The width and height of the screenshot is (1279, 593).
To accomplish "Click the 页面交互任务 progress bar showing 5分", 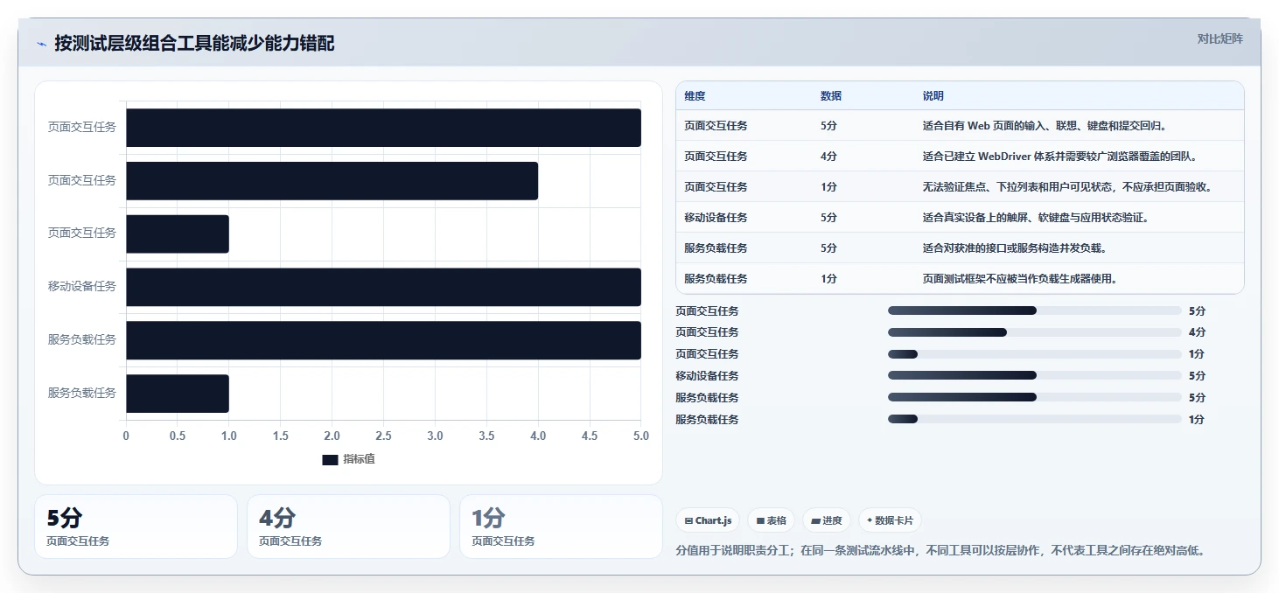I will tap(1035, 310).
